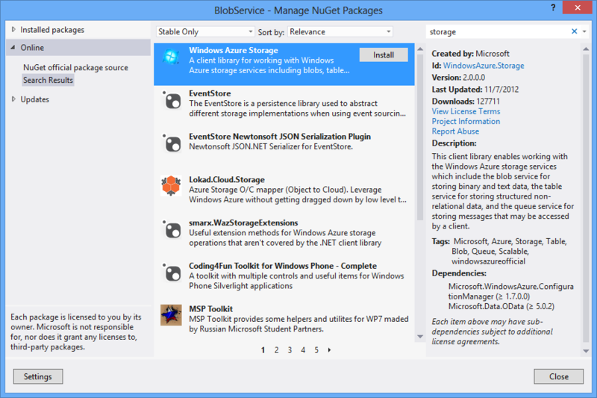Click the Close button at the bottom
The image size is (597, 398).
[x=558, y=376]
